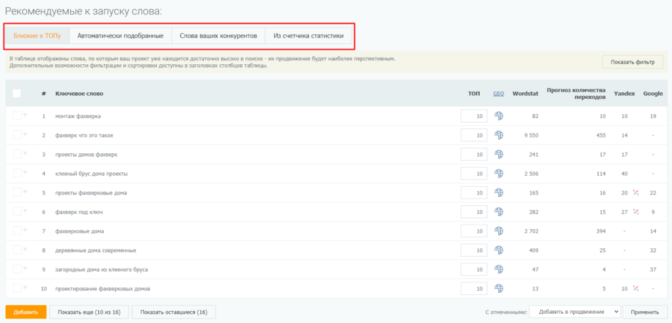
Task: Tick the select-all checkbox in the table header
Action: click(x=17, y=94)
